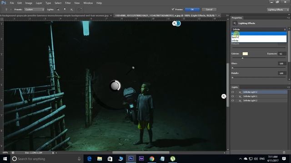Open the Image menu
The image size is (291, 163).
pos(29,3)
